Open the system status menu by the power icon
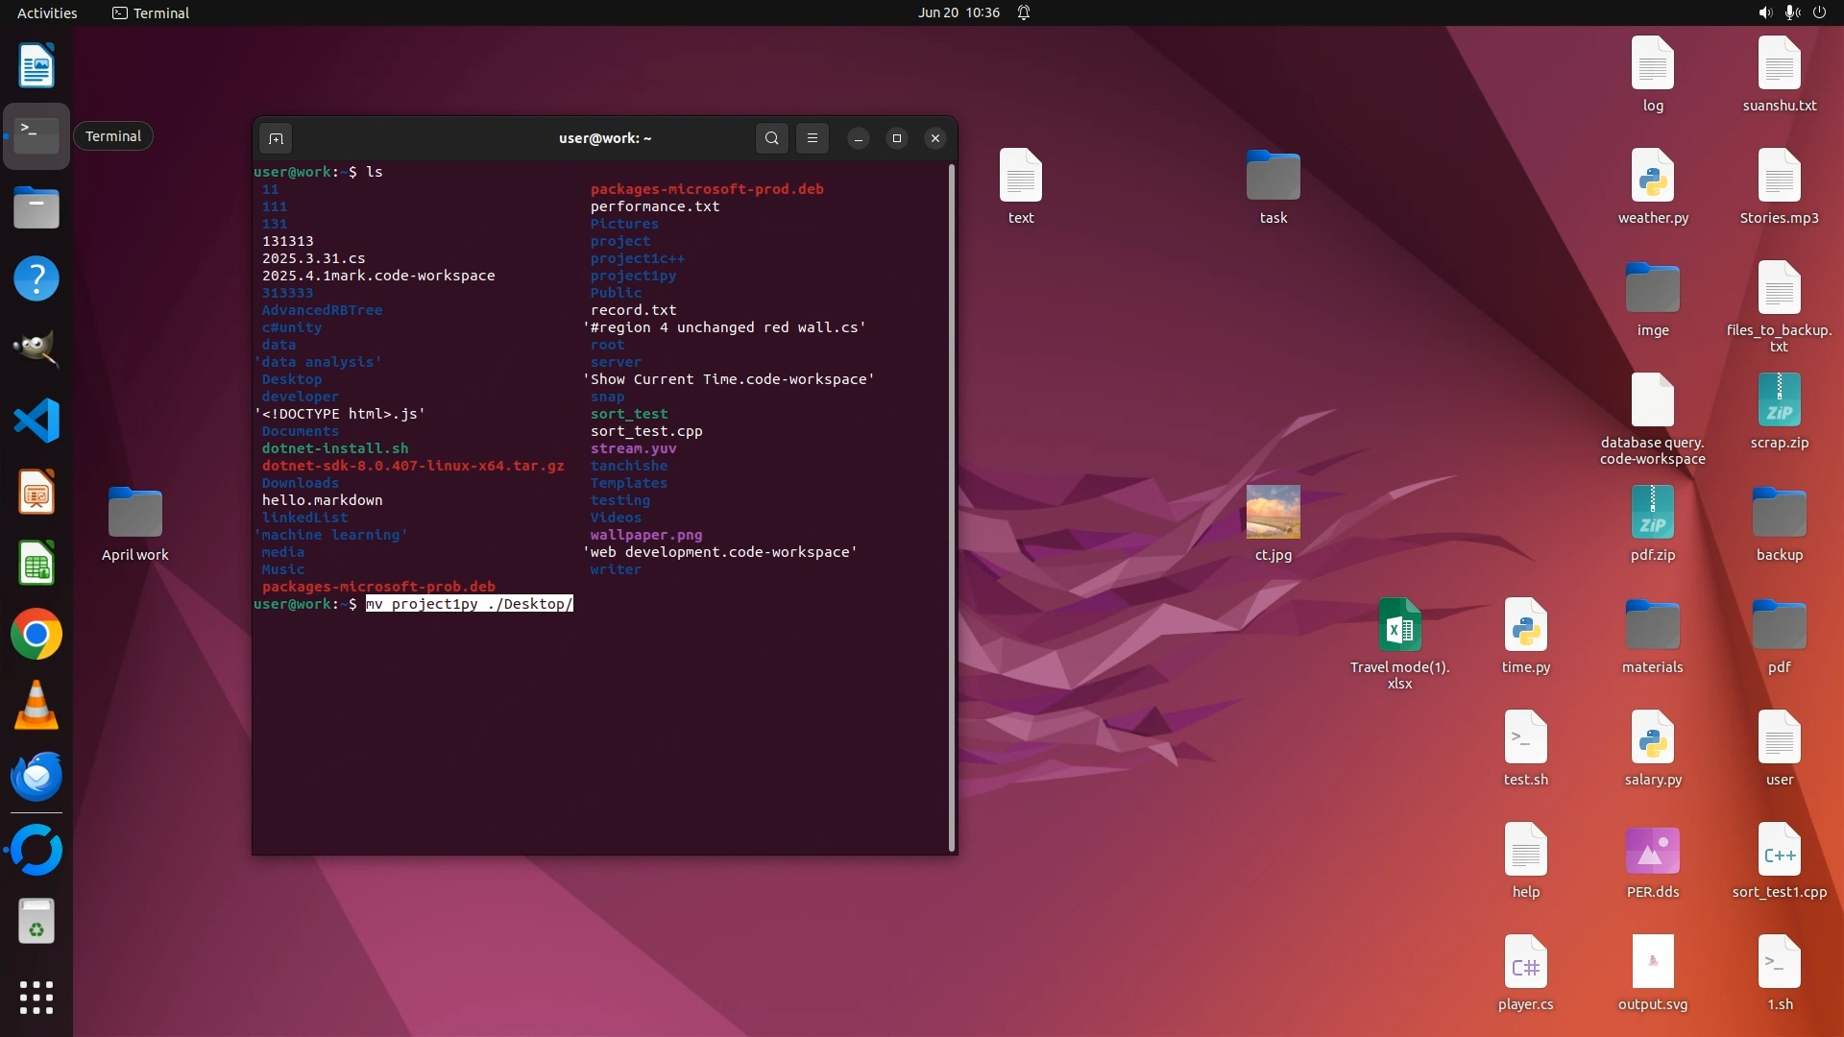Screen dimensions: 1844x1037 click(x=1819, y=12)
